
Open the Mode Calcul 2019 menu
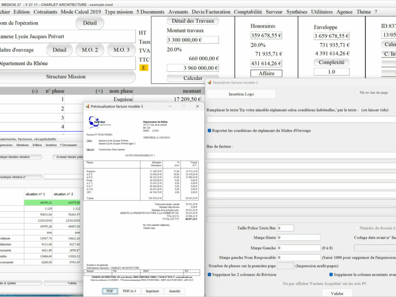81,12
